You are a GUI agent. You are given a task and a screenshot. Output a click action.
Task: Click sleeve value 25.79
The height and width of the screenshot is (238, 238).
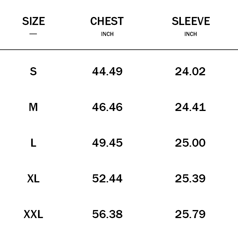[190, 214]
